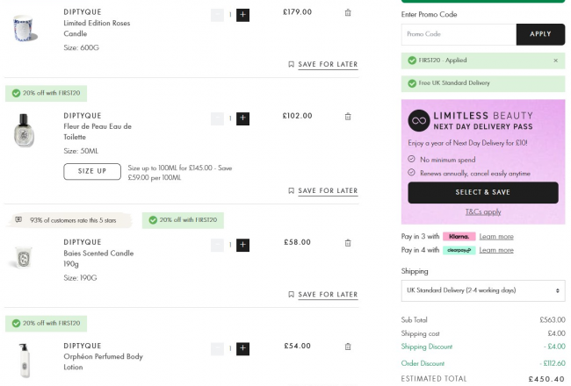Apply the promo code

coord(540,34)
